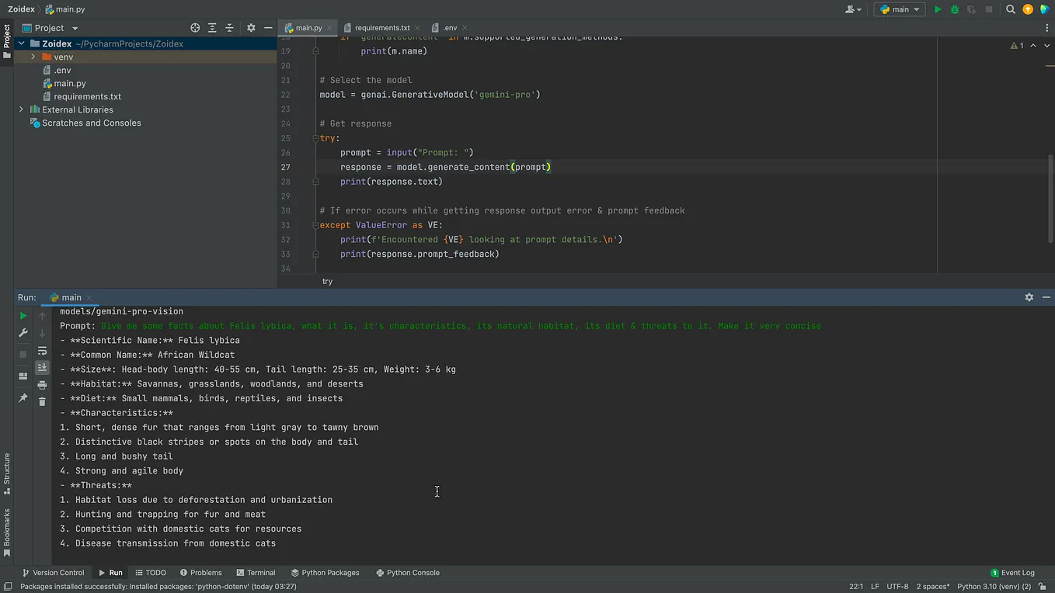This screenshot has height=593, width=1055.
Task: Toggle scroll to end in console
Action: point(42,368)
